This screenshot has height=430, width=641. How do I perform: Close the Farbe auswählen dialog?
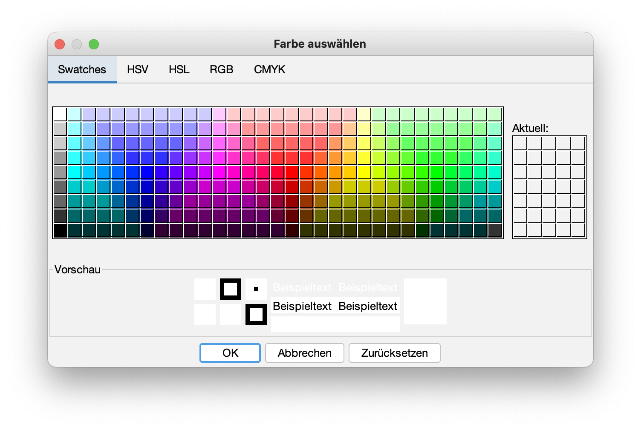(x=60, y=44)
